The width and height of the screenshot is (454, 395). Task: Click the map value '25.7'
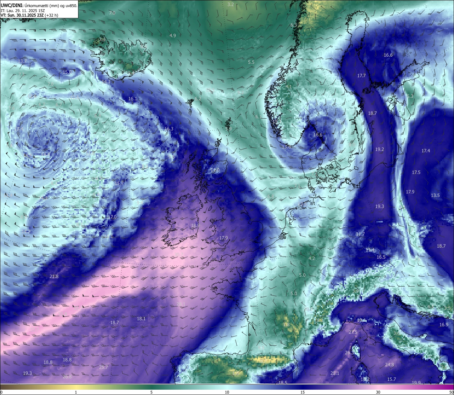point(104,367)
